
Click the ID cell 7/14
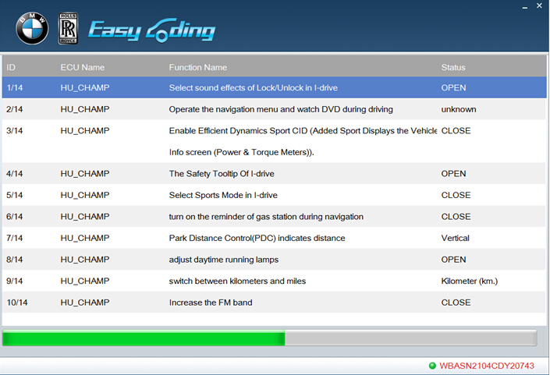coord(14,238)
